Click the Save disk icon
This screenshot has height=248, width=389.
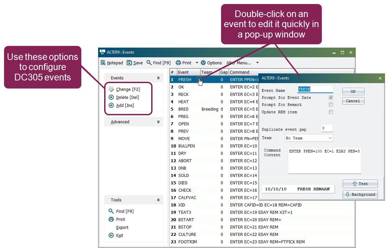(129, 63)
